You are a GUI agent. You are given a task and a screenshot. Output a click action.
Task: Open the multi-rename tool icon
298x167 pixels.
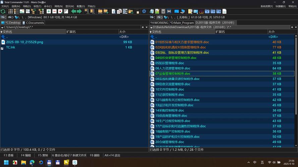pyautogui.click(x=125, y=11)
